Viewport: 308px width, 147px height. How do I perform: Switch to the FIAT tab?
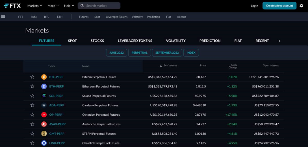[x=238, y=41]
